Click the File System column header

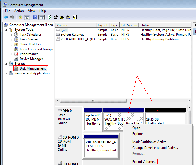point(129,25)
